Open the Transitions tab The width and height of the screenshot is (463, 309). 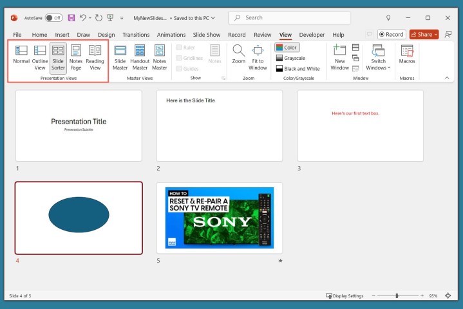[x=135, y=35]
